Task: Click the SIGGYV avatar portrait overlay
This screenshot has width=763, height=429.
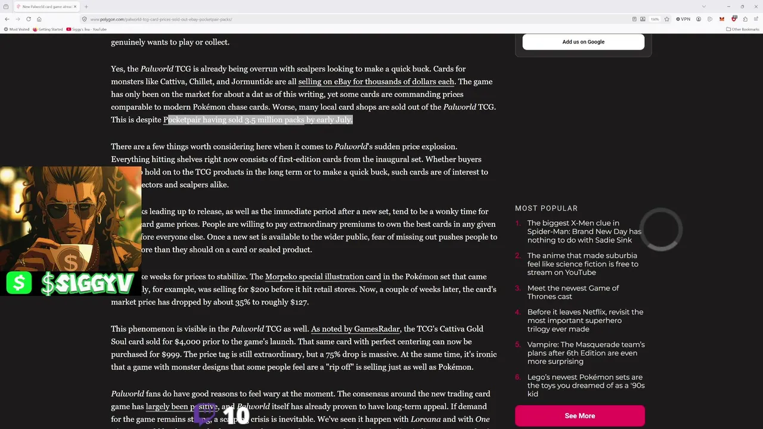Action: 70,217
